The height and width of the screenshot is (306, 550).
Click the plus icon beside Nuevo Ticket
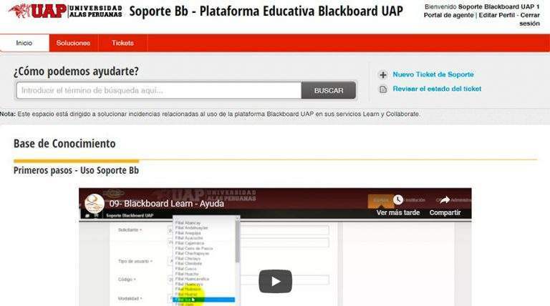383,75
